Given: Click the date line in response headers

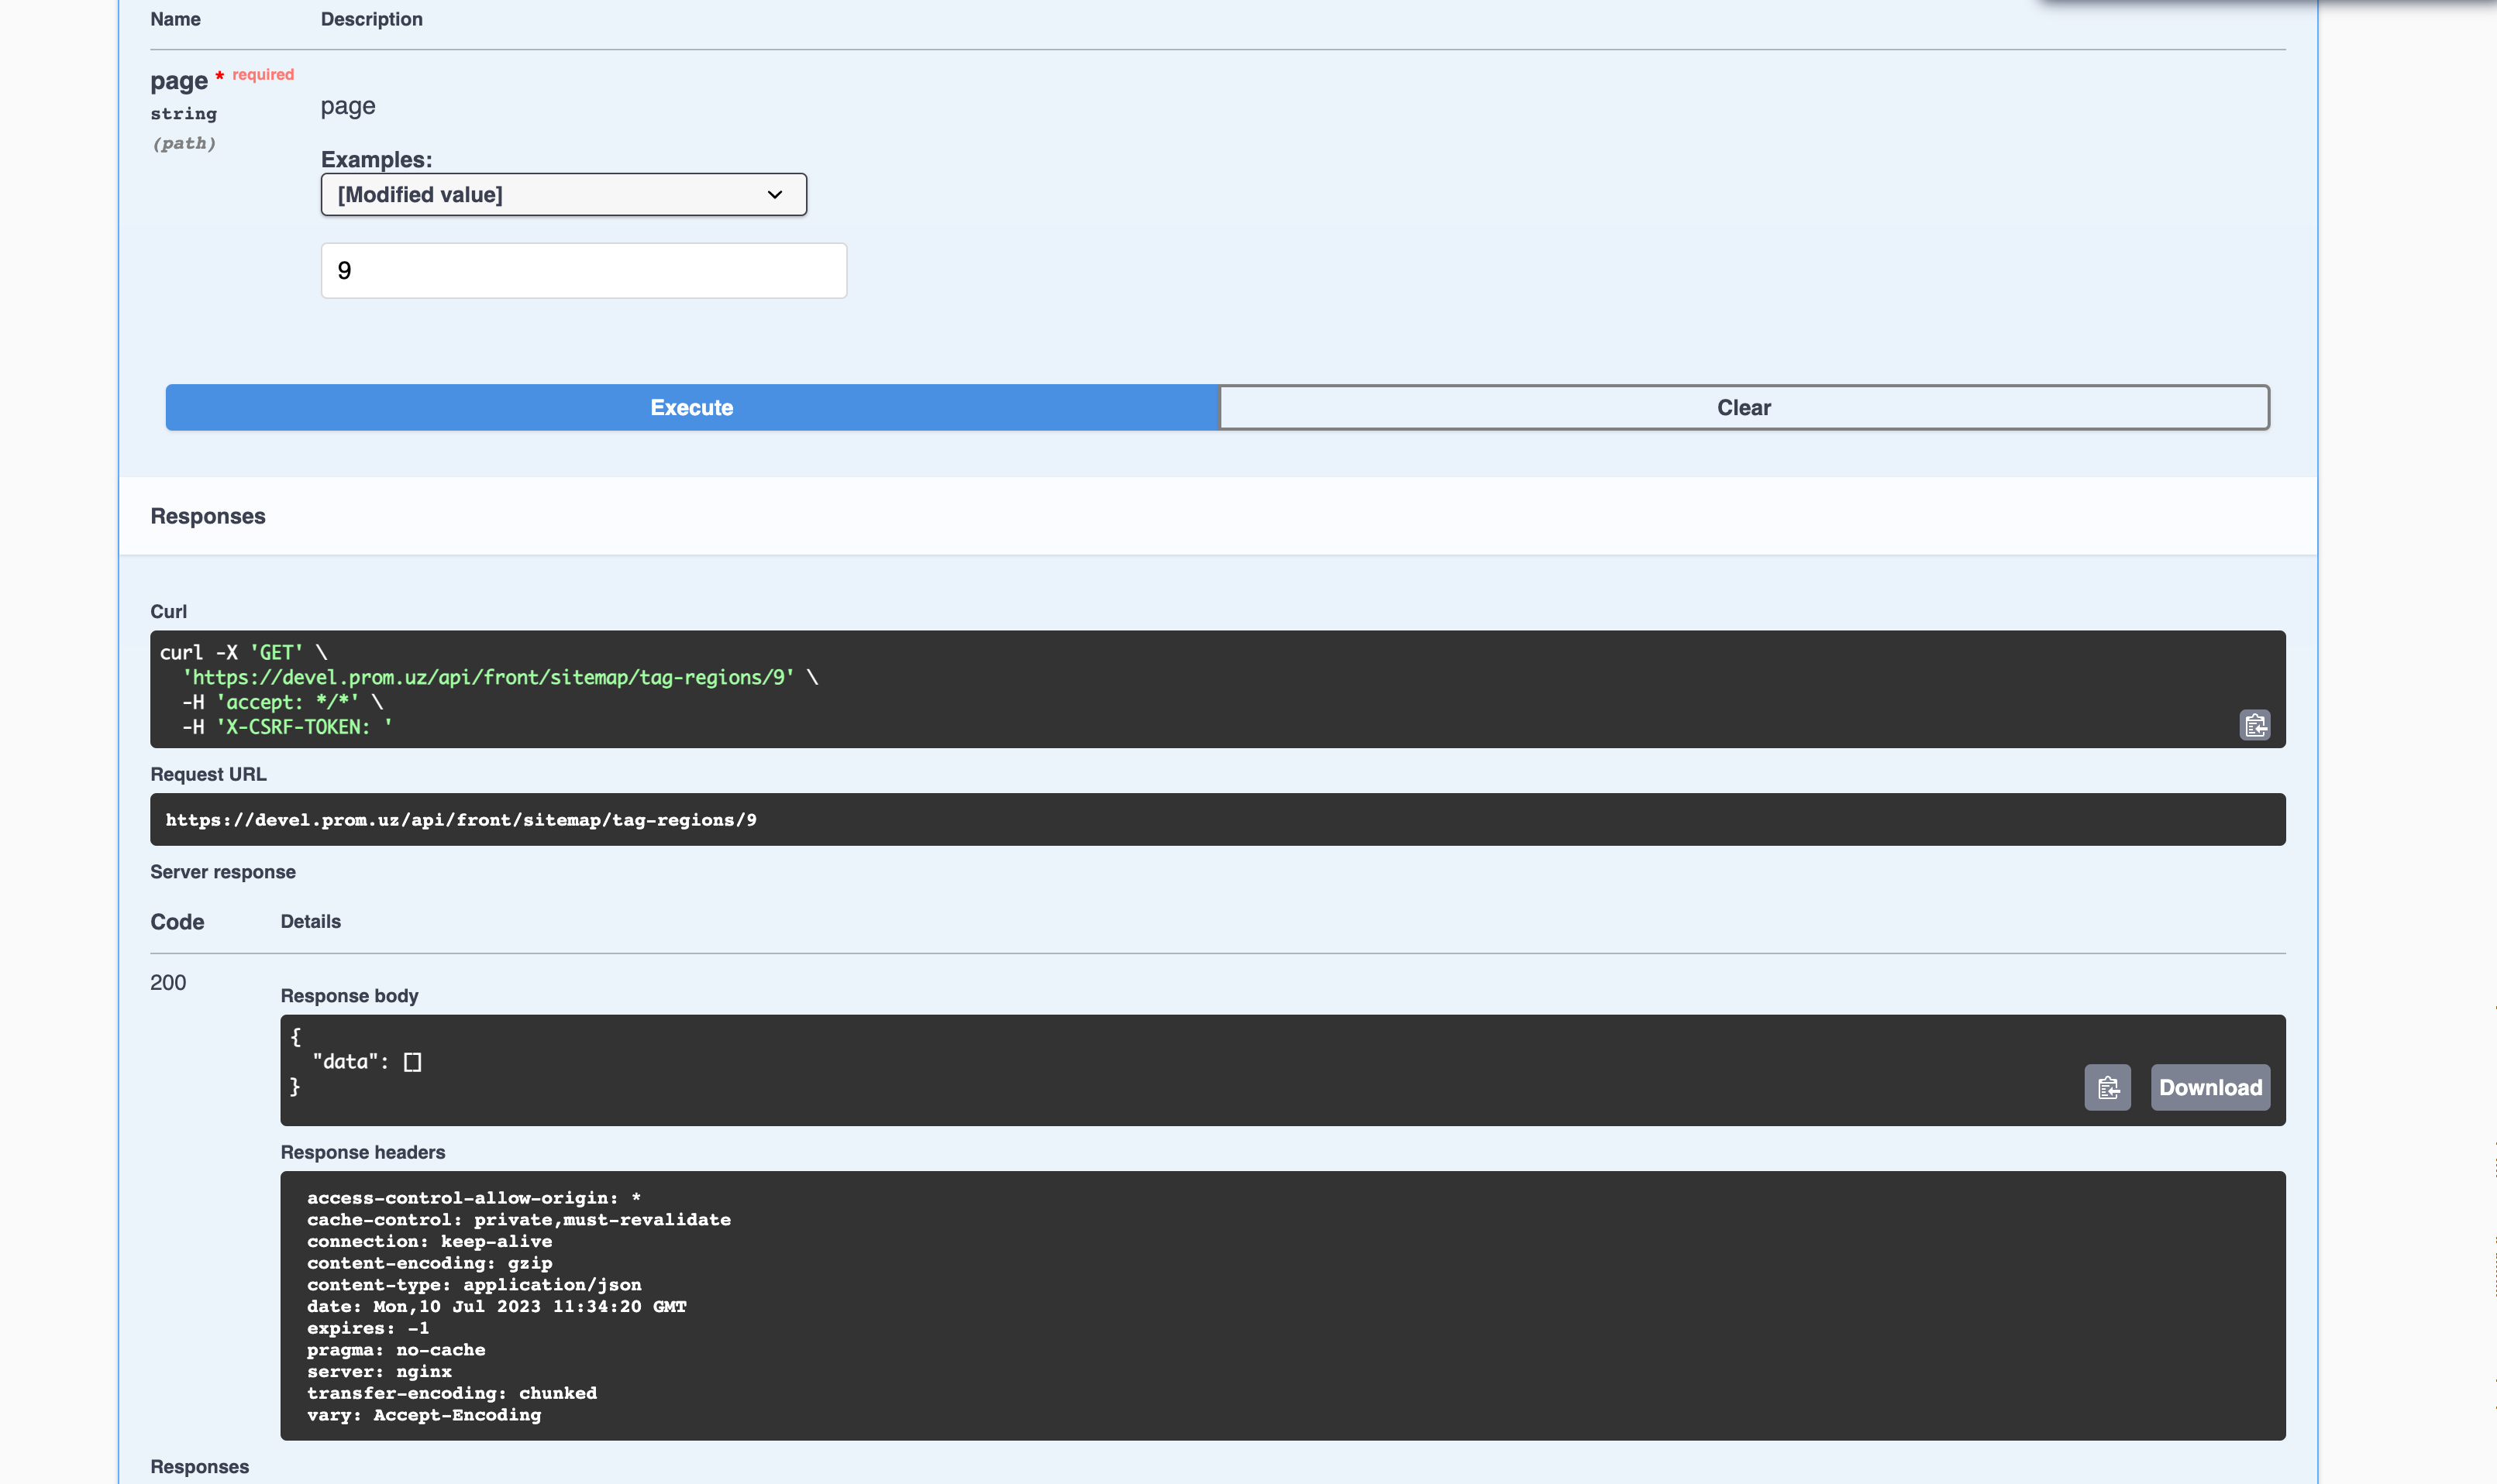Looking at the screenshot, I should 496,1306.
